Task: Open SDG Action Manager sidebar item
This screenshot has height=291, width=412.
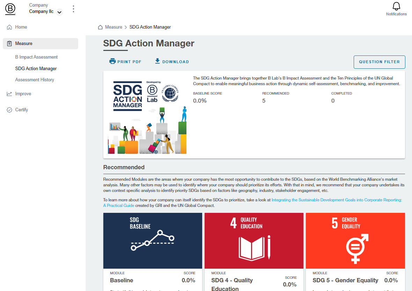Action: tap(36, 68)
